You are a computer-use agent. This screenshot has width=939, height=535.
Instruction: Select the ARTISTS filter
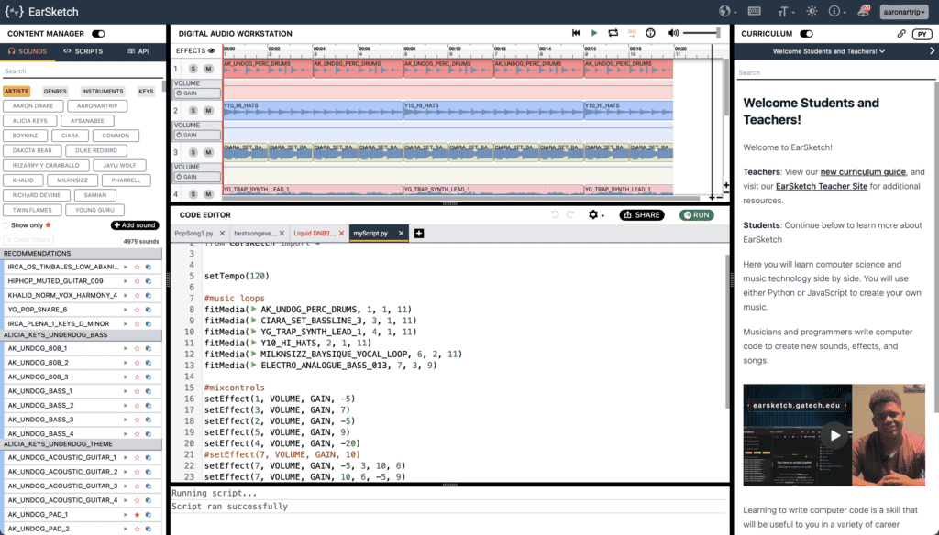click(17, 92)
